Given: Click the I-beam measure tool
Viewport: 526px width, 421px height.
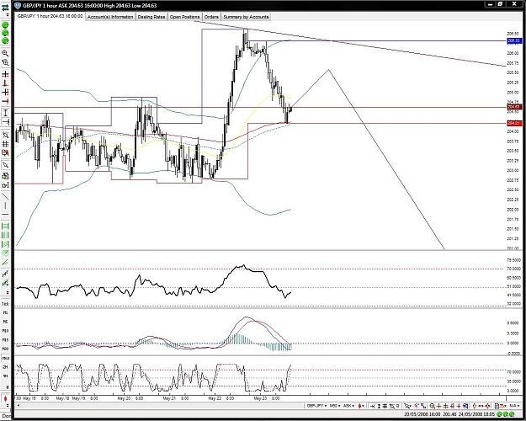Looking at the screenshot, I should tap(5, 113).
